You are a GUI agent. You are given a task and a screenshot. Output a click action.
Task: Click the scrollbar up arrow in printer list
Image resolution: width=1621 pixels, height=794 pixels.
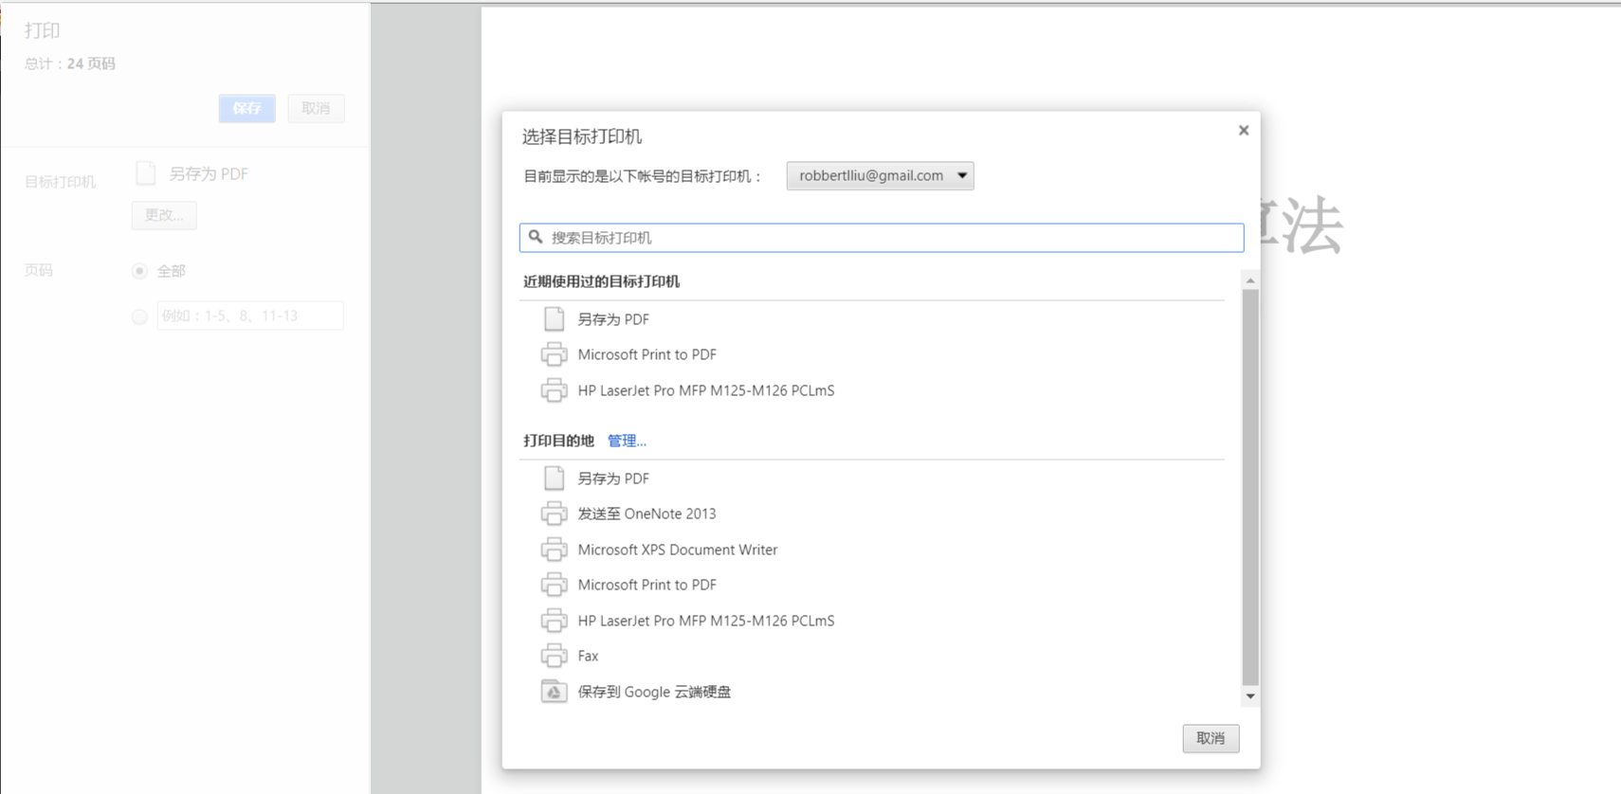click(1250, 280)
